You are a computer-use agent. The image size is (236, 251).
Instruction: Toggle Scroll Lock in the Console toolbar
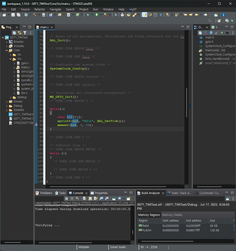[90, 199]
